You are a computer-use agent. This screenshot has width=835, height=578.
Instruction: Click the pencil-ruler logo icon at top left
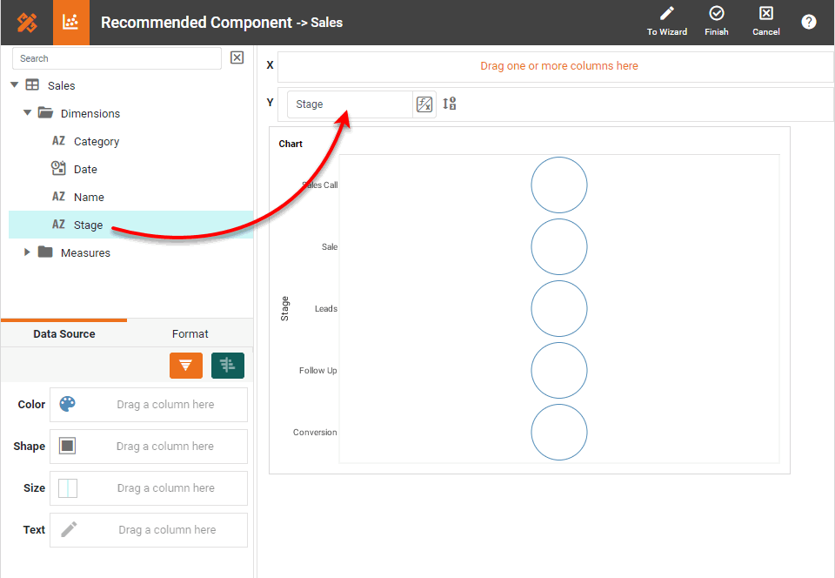point(26,23)
